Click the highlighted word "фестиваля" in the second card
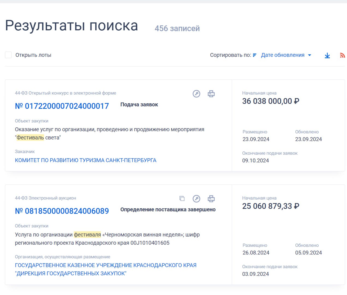This screenshot has width=347, height=295. tap(87, 235)
